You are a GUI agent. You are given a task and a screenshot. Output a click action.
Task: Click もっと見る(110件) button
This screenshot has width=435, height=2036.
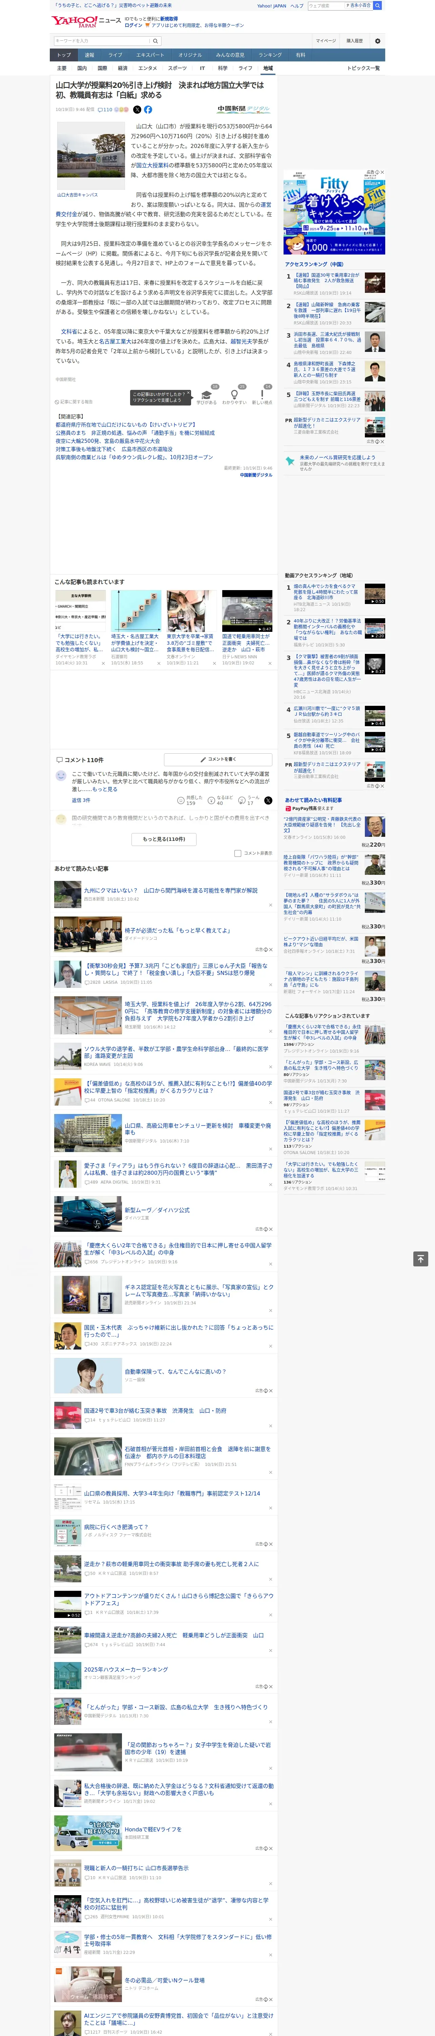coord(164,840)
